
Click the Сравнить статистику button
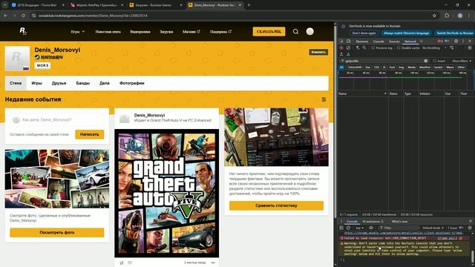[x=276, y=205]
